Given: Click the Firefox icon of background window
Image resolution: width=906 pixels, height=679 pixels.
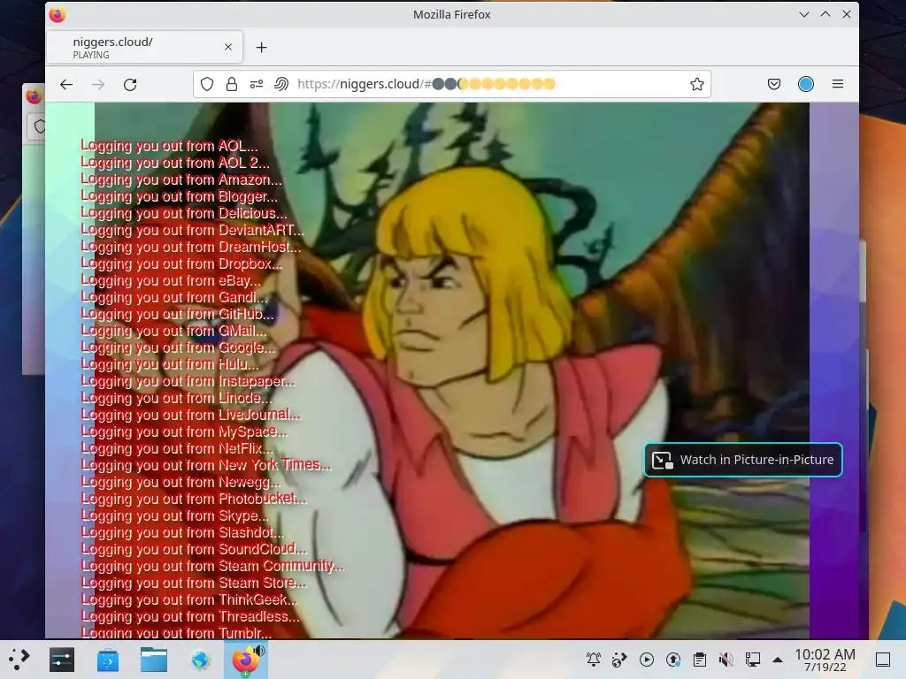Looking at the screenshot, I should pyautogui.click(x=35, y=95).
